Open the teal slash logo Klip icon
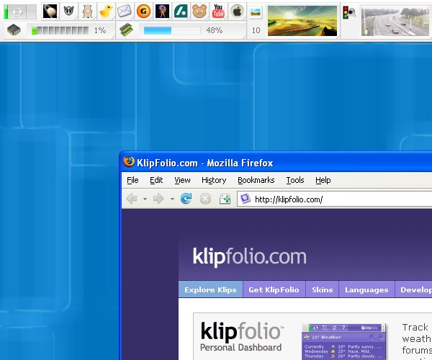 tap(181, 12)
